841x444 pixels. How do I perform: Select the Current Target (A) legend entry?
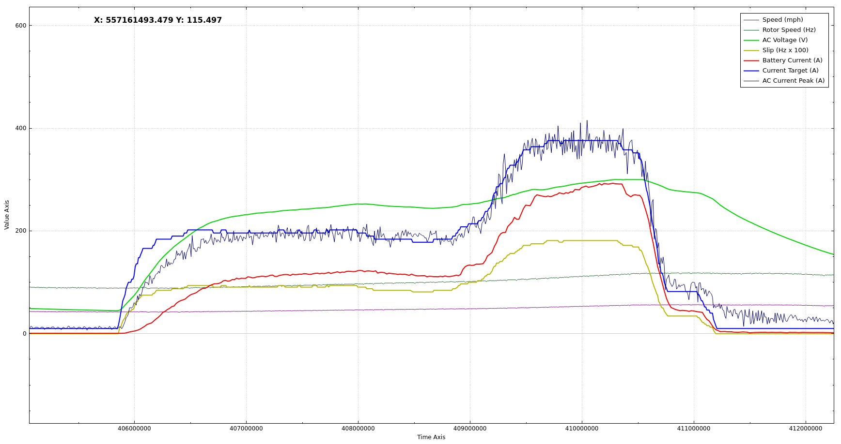[x=790, y=71]
